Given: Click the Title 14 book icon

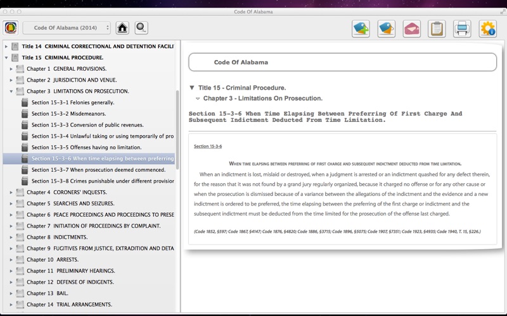Looking at the screenshot, I should tap(15, 46).
